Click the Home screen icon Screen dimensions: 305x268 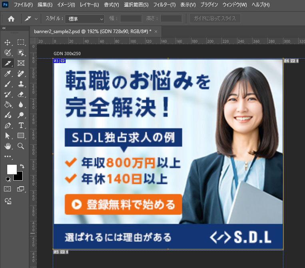(11, 18)
